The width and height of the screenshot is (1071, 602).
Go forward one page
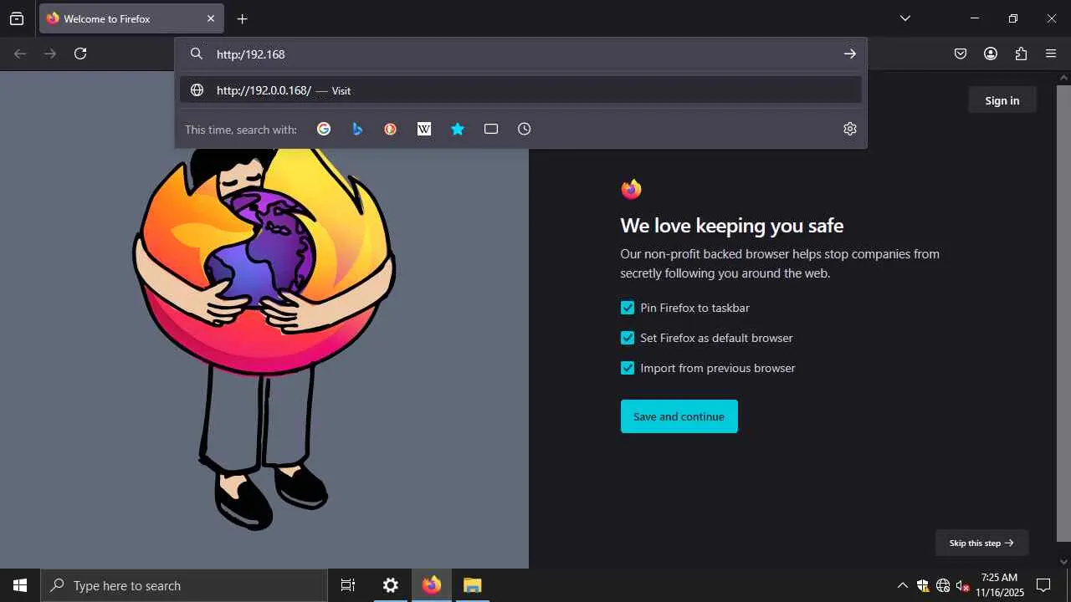pos(50,54)
